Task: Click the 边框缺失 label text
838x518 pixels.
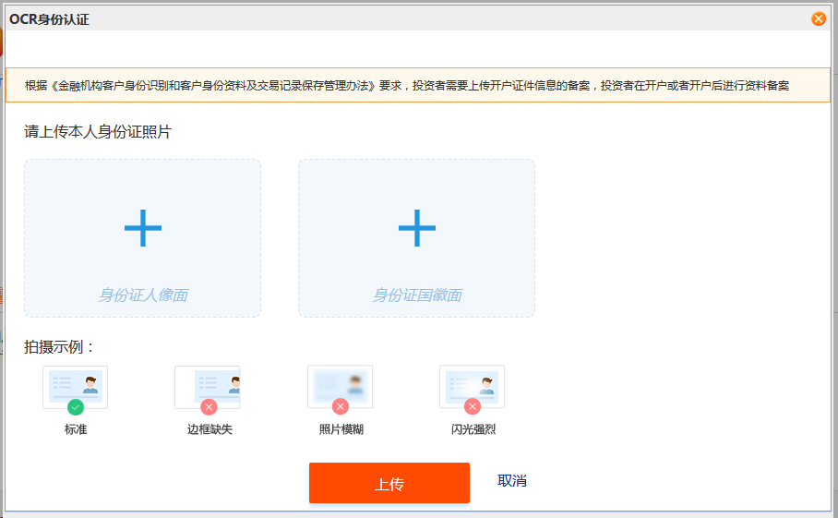Action: (209, 429)
